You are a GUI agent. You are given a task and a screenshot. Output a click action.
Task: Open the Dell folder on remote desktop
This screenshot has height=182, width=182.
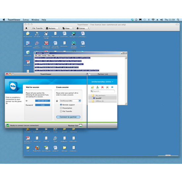[28, 149]
